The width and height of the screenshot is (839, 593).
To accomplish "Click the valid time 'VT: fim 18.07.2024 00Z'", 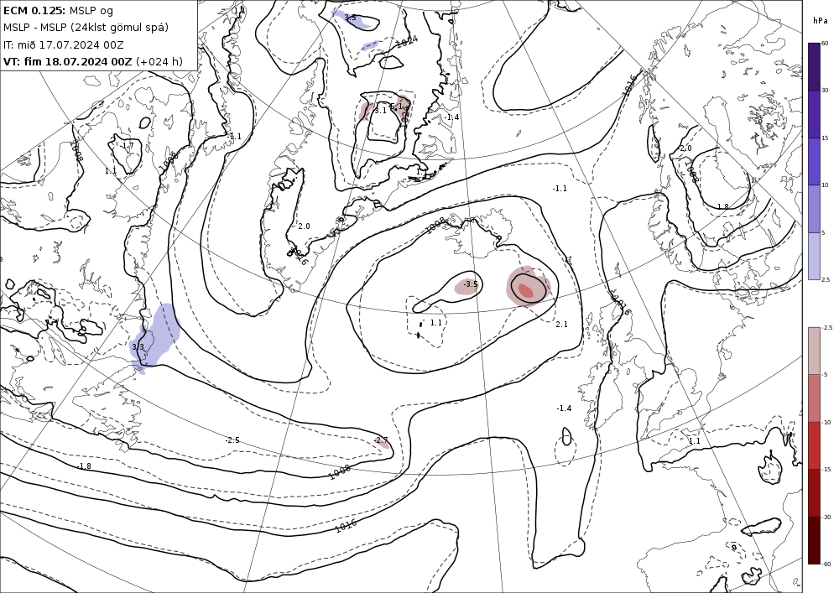I will pos(67,61).
